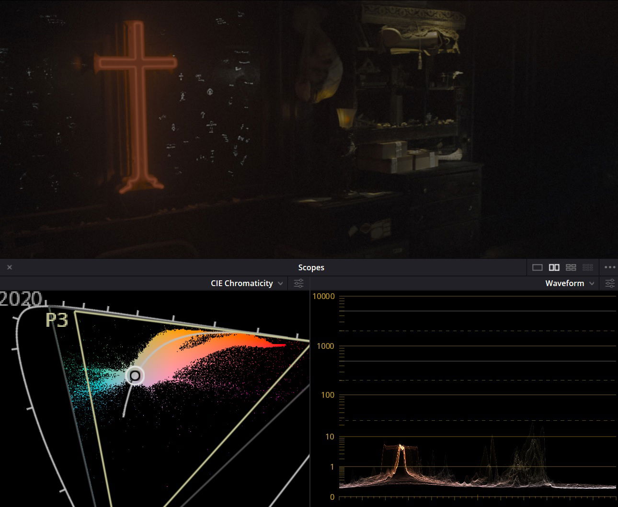618x507 pixels.
Task: Open Waveform scope settings
Action: 610,283
